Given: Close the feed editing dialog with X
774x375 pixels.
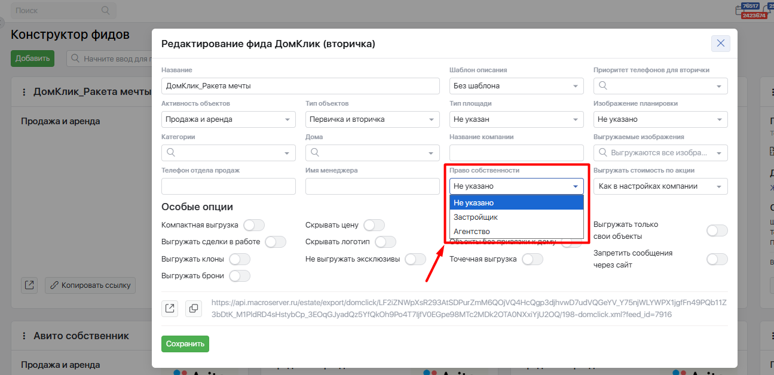Looking at the screenshot, I should (720, 43).
